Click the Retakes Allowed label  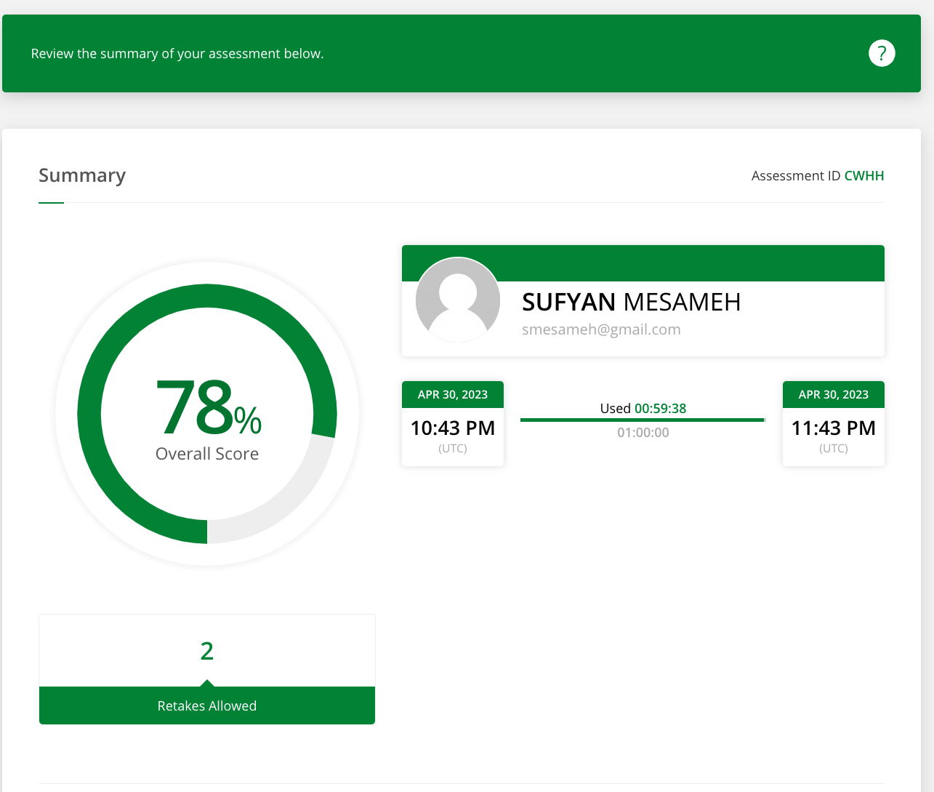pyautogui.click(x=207, y=706)
